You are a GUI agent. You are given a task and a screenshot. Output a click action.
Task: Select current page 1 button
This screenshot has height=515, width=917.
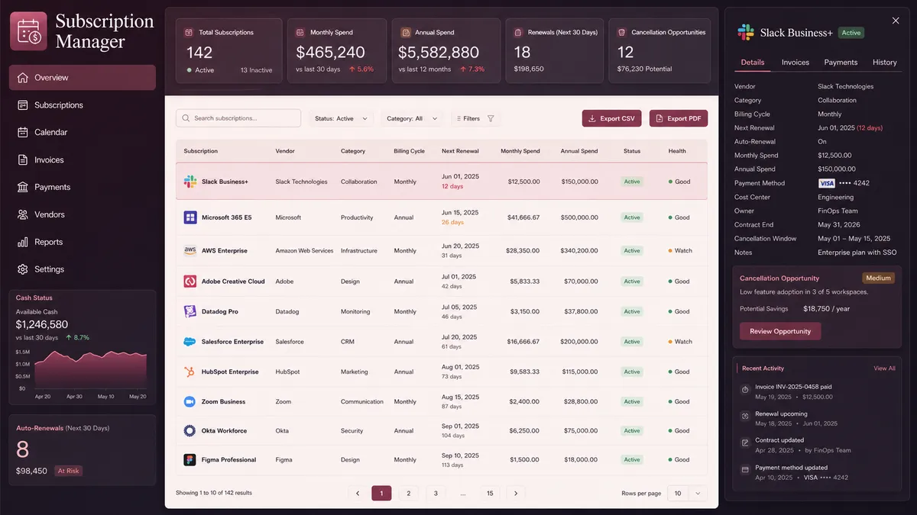(x=381, y=494)
